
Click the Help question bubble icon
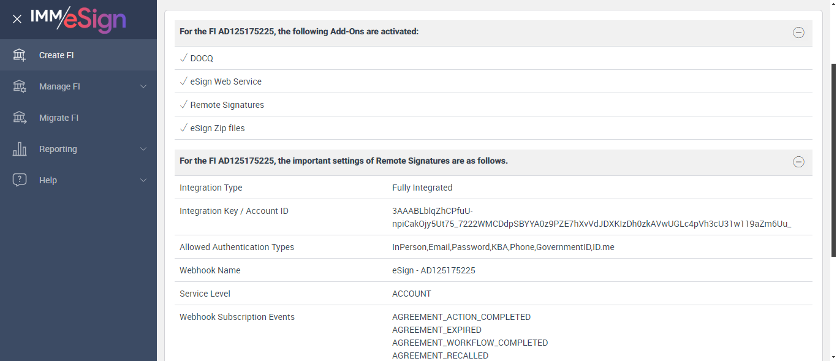(20, 180)
